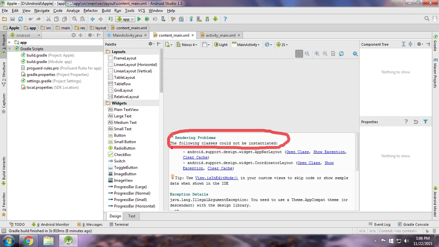This screenshot has width=439, height=247.
Task: Click the Search Everywhere magnifier icon
Action: (427, 19)
